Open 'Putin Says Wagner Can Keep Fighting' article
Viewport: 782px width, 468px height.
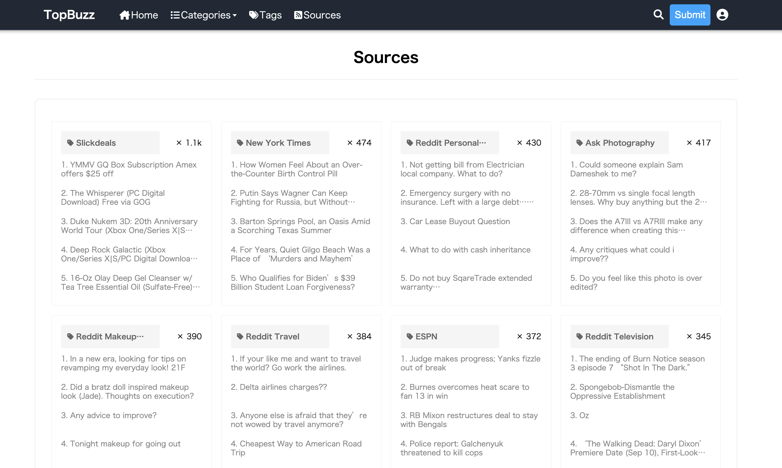[293, 198]
